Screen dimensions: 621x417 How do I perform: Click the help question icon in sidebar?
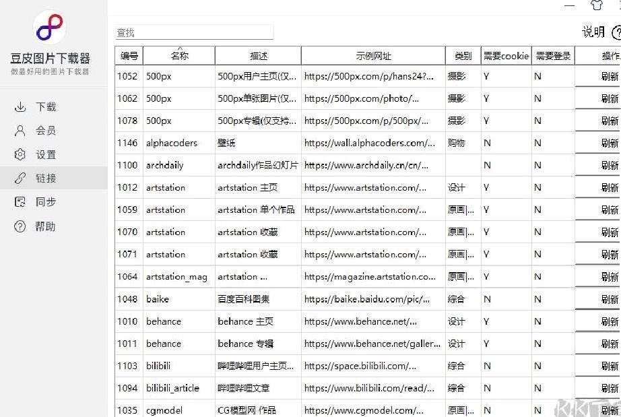pos(20,226)
